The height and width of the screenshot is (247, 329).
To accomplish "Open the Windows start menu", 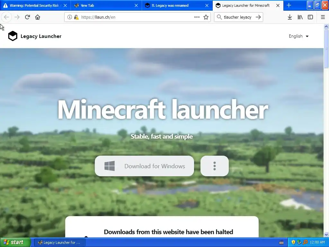I will pos(15,242).
